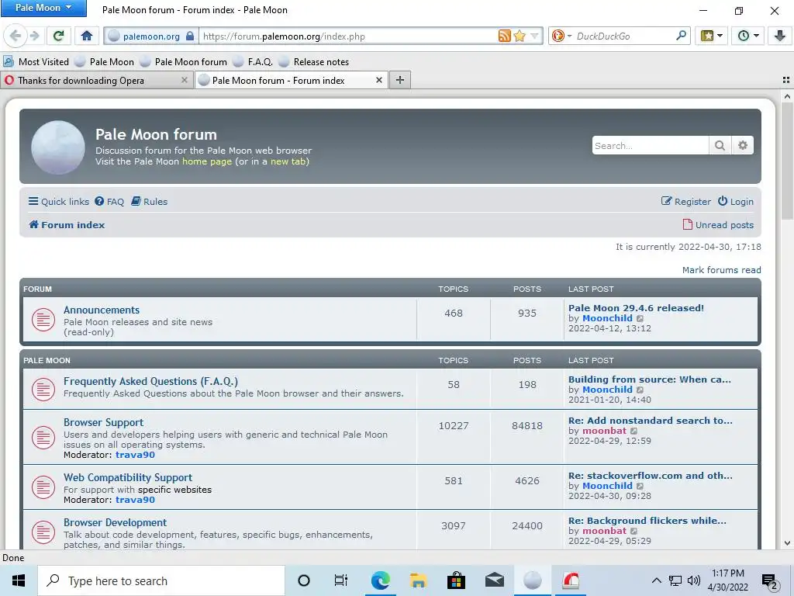Open the downloads arrow button
The image size is (794, 596).
pos(780,36)
